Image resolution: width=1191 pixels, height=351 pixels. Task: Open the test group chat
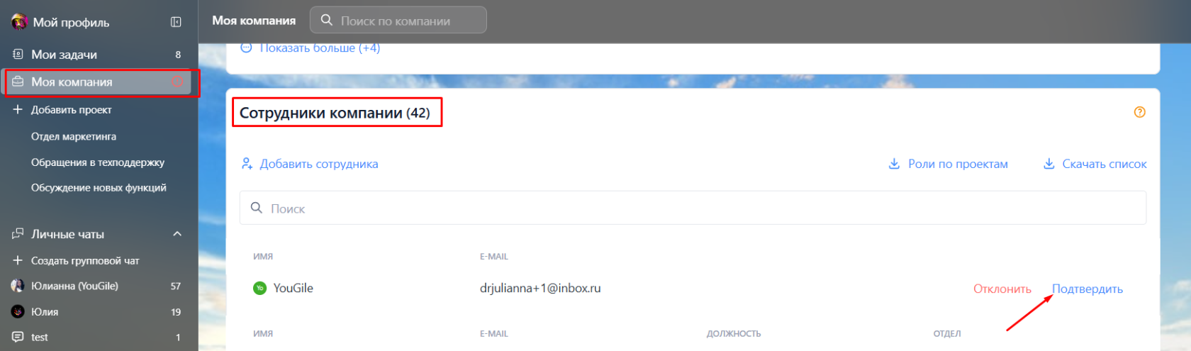pyautogui.click(x=40, y=338)
